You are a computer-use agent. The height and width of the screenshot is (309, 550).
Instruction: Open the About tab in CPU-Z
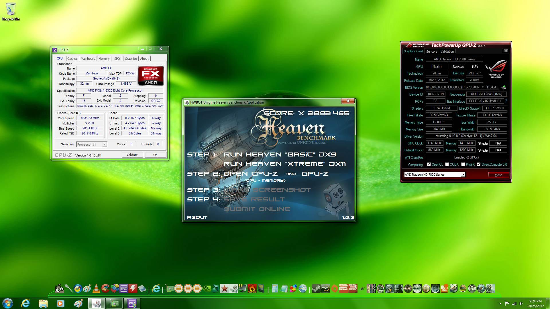pyautogui.click(x=144, y=59)
